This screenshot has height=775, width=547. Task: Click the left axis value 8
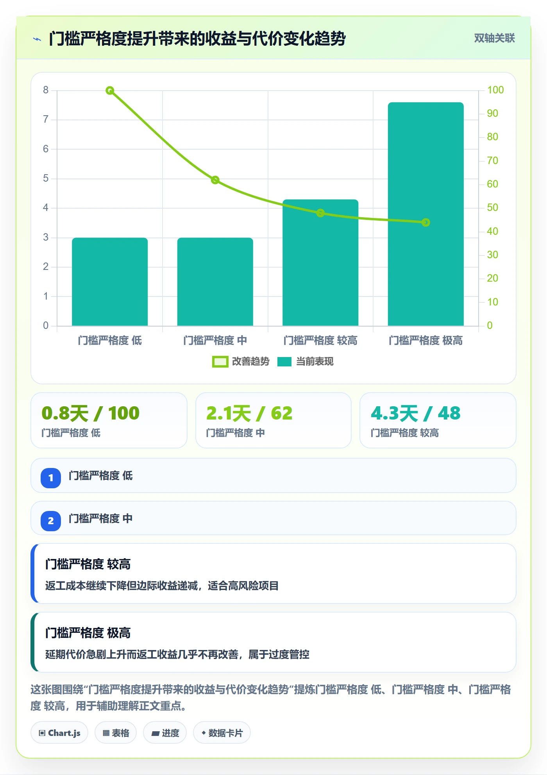46,90
